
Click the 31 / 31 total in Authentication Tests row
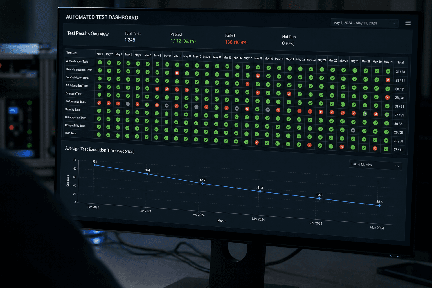click(x=400, y=72)
